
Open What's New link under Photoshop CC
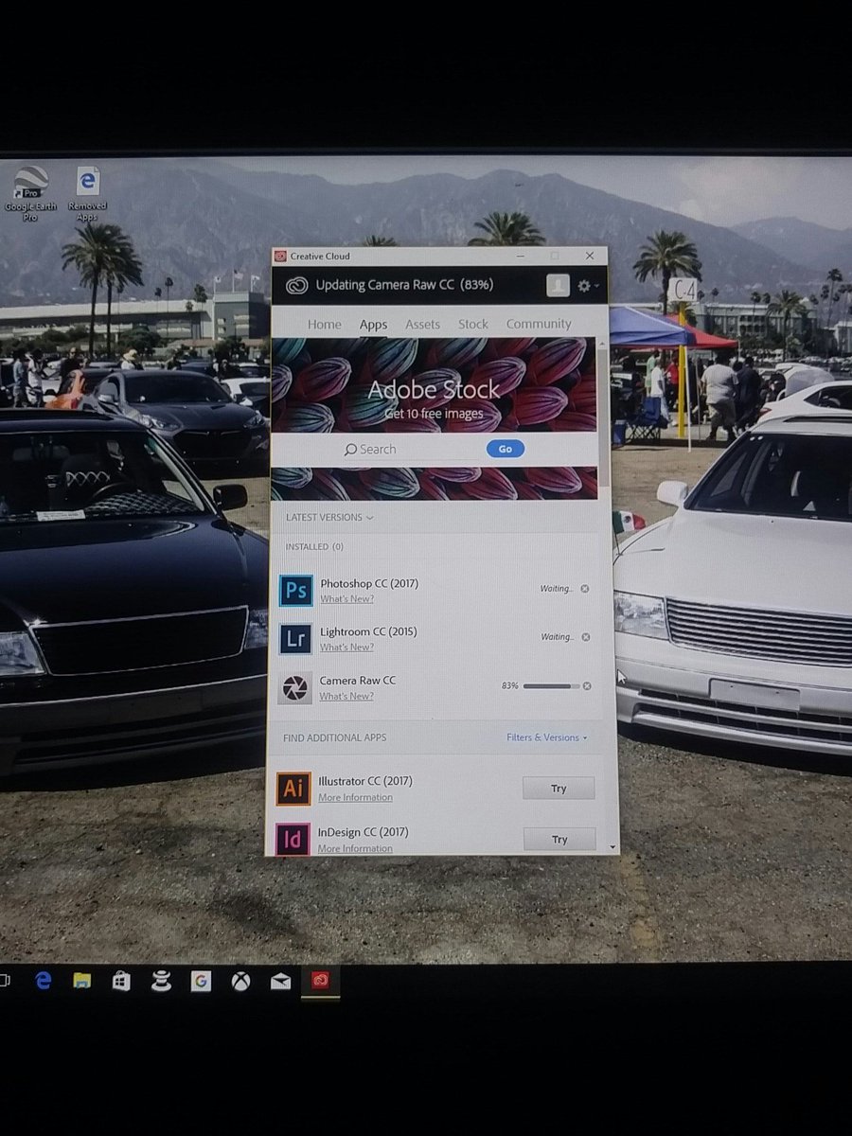point(346,598)
